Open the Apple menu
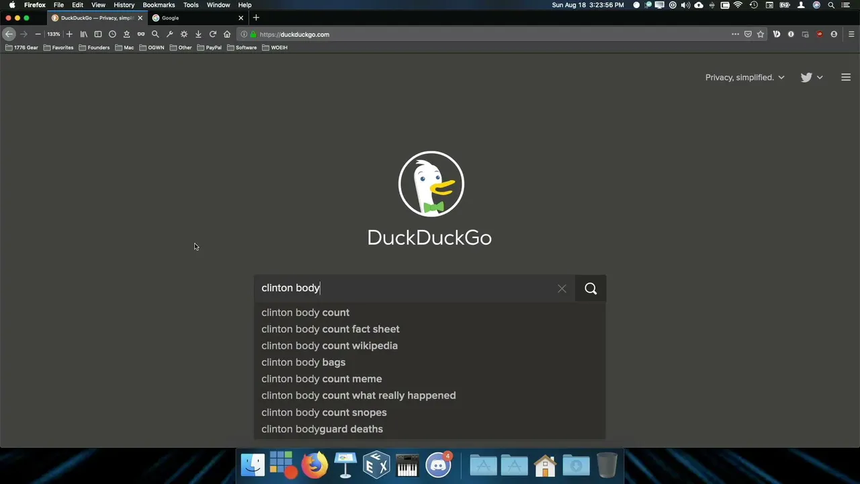The width and height of the screenshot is (860, 484). [12, 5]
